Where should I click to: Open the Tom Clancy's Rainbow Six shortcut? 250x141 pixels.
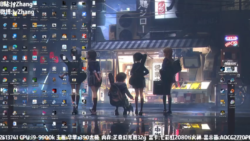tap(64, 16)
